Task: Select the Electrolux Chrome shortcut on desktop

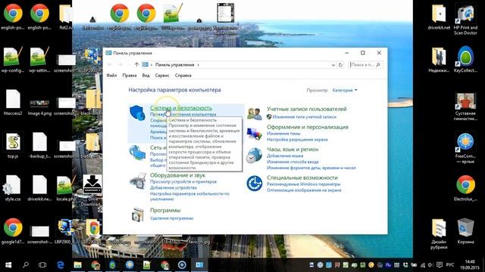Action: click(465, 188)
